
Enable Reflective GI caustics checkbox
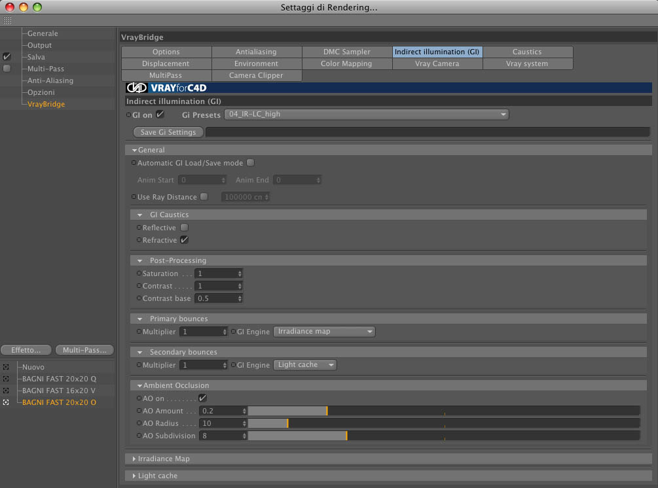(x=184, y=227)
